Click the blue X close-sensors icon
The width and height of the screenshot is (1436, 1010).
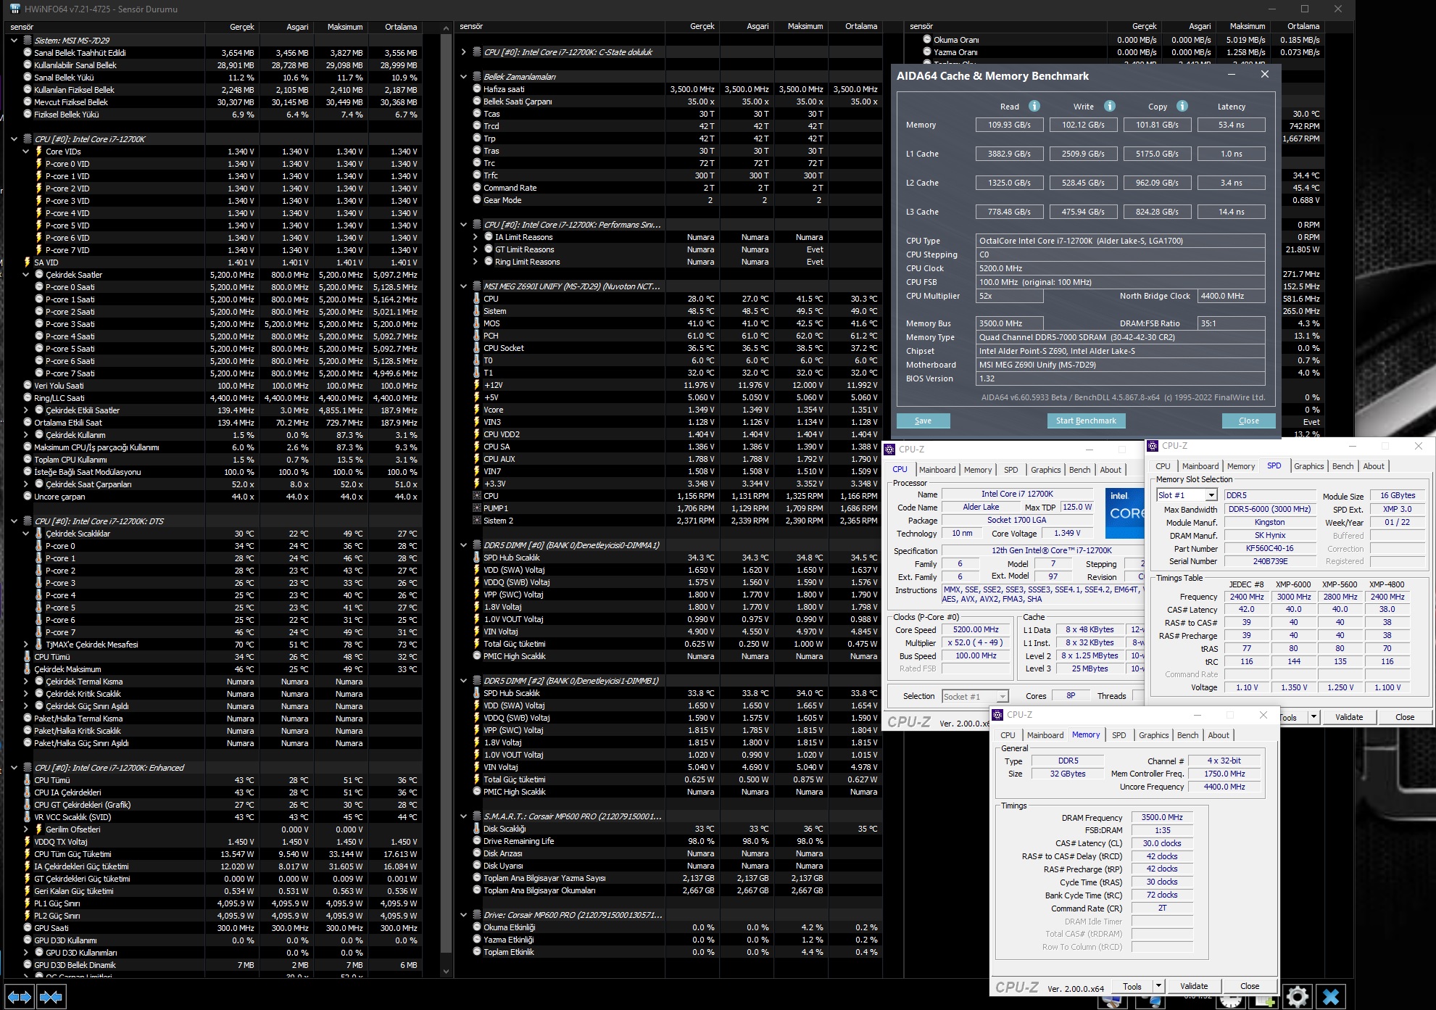click(x=1331, y=996)
